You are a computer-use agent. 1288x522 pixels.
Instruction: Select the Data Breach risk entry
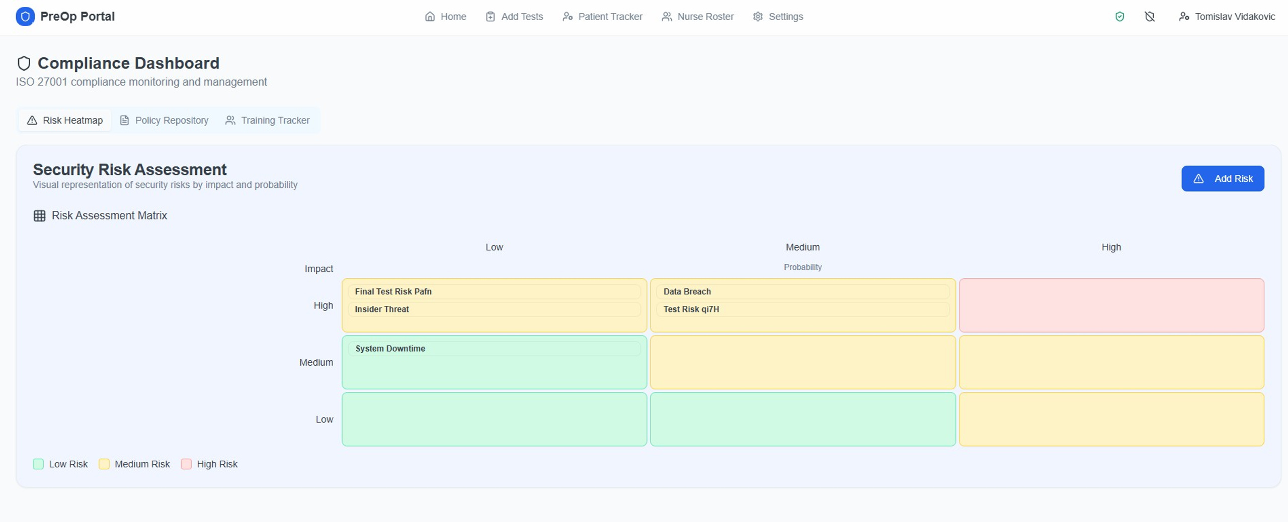pyautogui.click(x=802, y=291)
